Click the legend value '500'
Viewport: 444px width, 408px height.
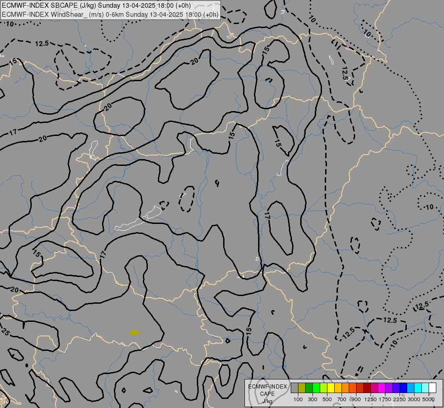tap(327, 399)
